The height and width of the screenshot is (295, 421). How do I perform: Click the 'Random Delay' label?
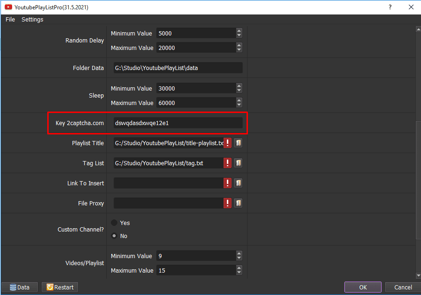tap(85, 41)
